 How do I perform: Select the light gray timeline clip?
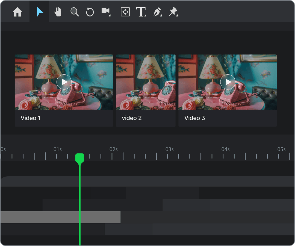click(x=60, y=217)
